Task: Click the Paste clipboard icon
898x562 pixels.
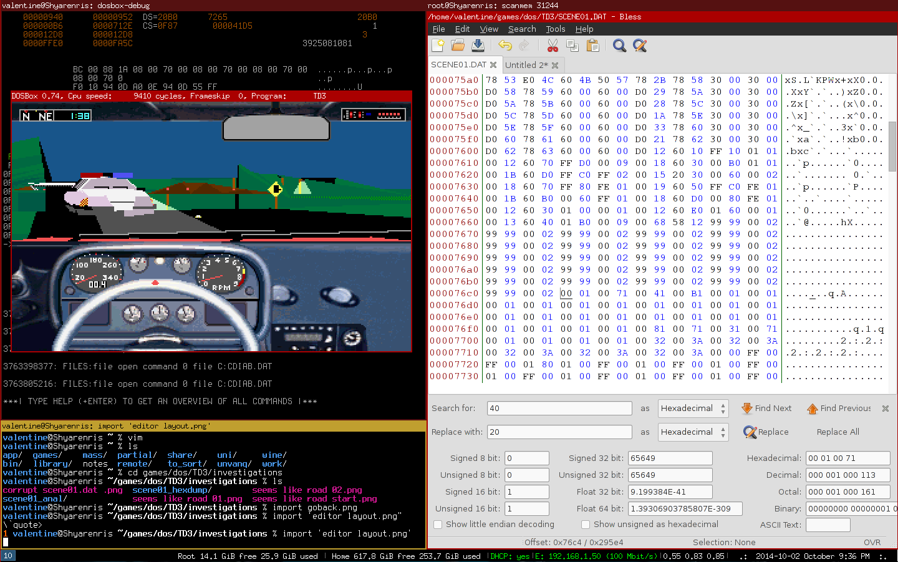Action: [592, 45]
